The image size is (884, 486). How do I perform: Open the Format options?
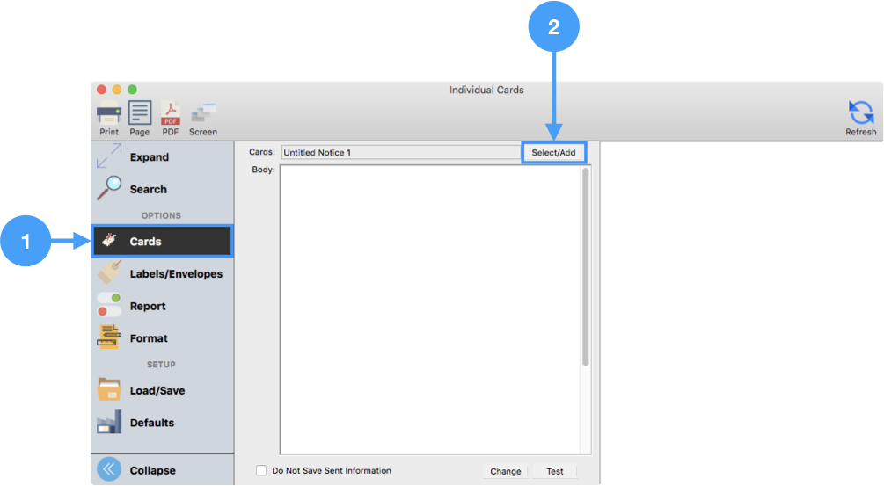(x=148, y=338)
